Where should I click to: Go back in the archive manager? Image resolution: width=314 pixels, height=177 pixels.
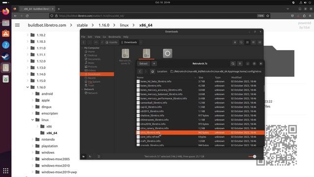click(140, 71)
